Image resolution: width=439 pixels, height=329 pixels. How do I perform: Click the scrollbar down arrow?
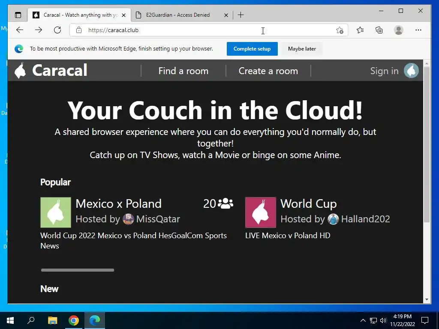[427, 299]
